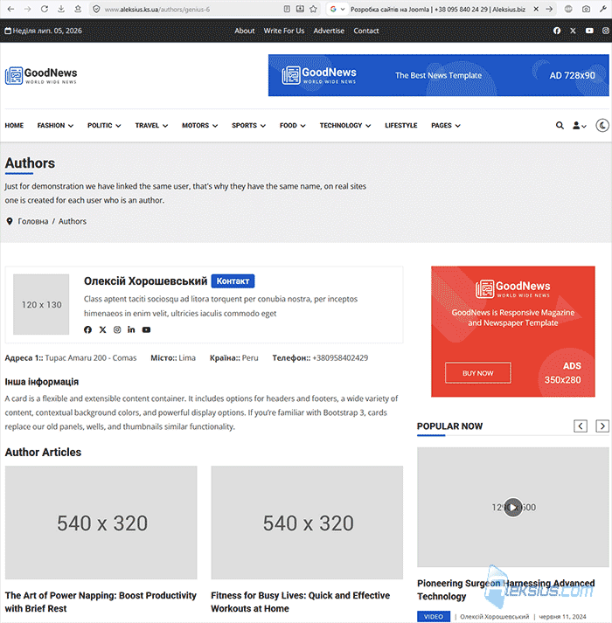Viewport: 612px width, 623px height.
Task: Expand the SPORTS menu
Action: coord(248,126)
